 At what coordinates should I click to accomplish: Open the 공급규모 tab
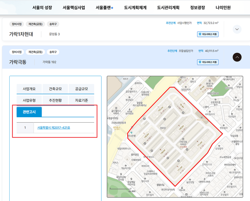tap(81, 89)
